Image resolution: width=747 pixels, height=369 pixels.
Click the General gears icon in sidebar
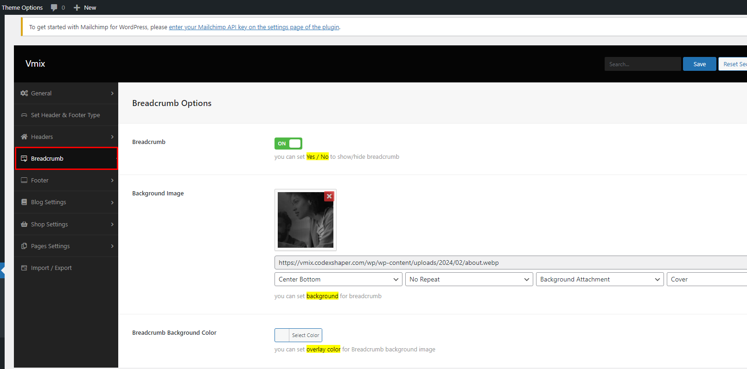(24, 93)
